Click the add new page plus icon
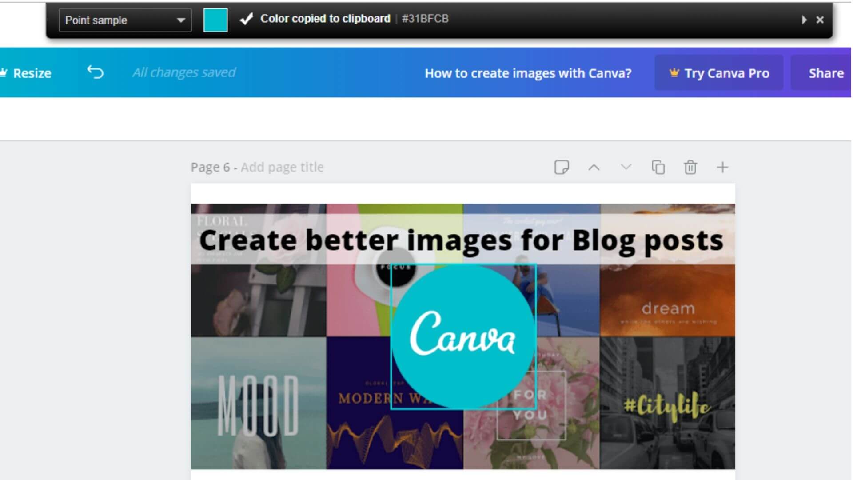The image size is (853, 480). coord(722,167)
